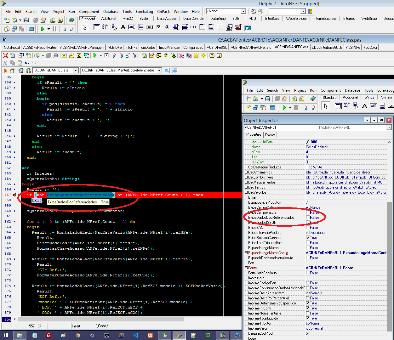394x340 pixels.
Task: Toggle the ImprimeCodigoEan checkbox
Action: coord(308,283)
